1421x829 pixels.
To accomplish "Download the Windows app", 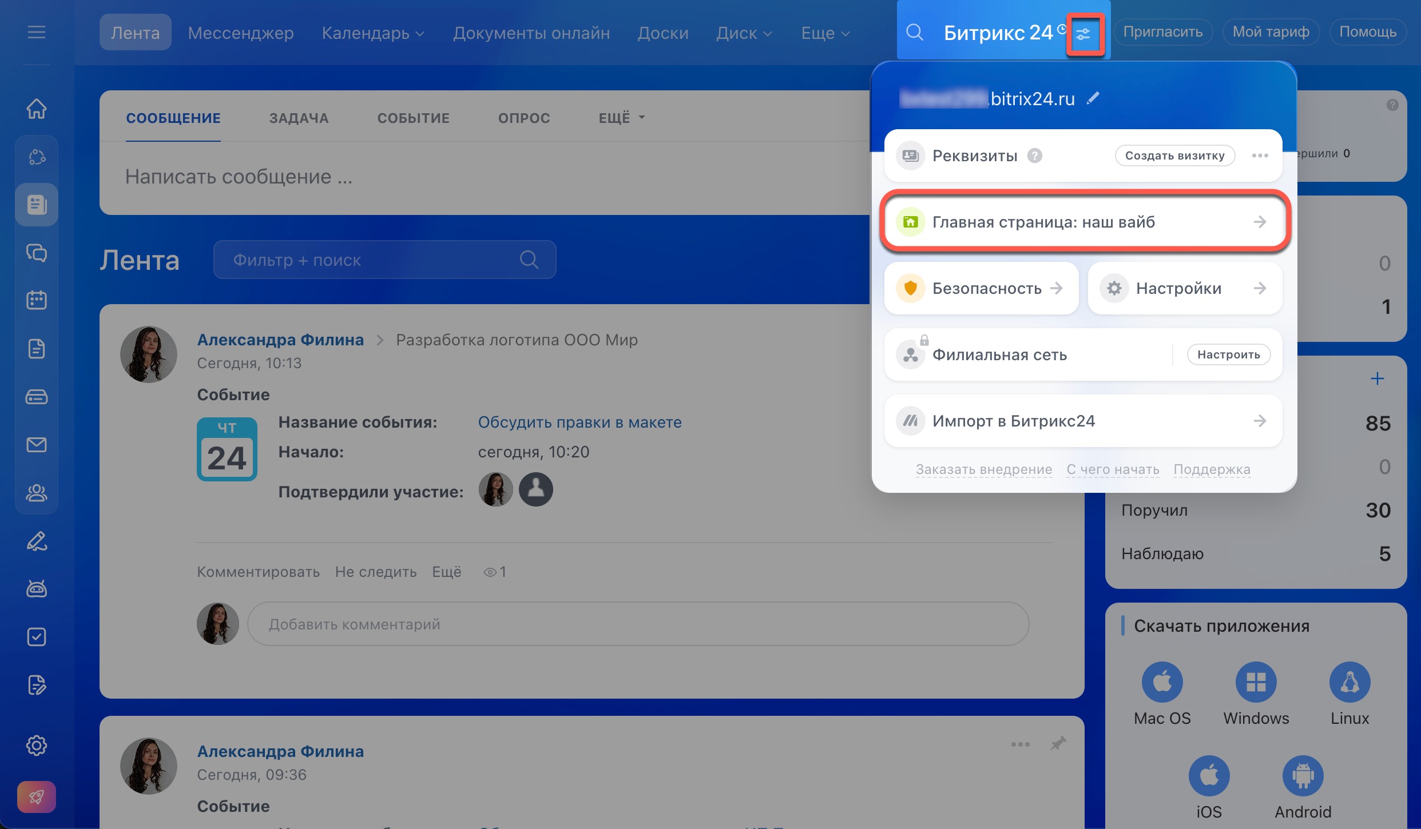I will tap(1256, 682).
